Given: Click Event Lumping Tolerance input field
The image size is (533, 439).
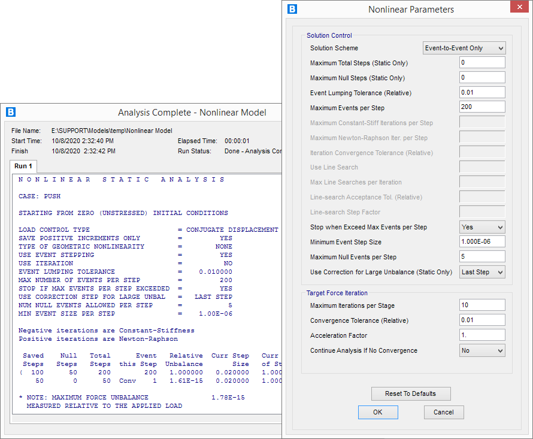Looking at the screenshot, I should pyautogui.click(x=482, y=92).
